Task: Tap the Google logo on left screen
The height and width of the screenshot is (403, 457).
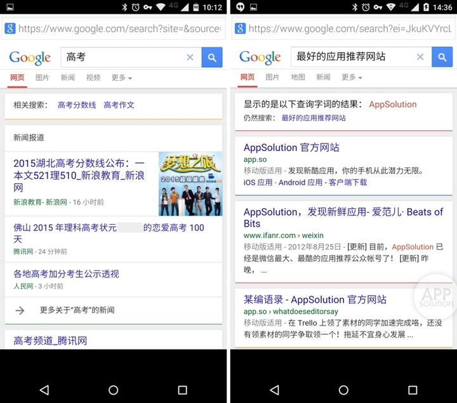Action: [30, 58]
